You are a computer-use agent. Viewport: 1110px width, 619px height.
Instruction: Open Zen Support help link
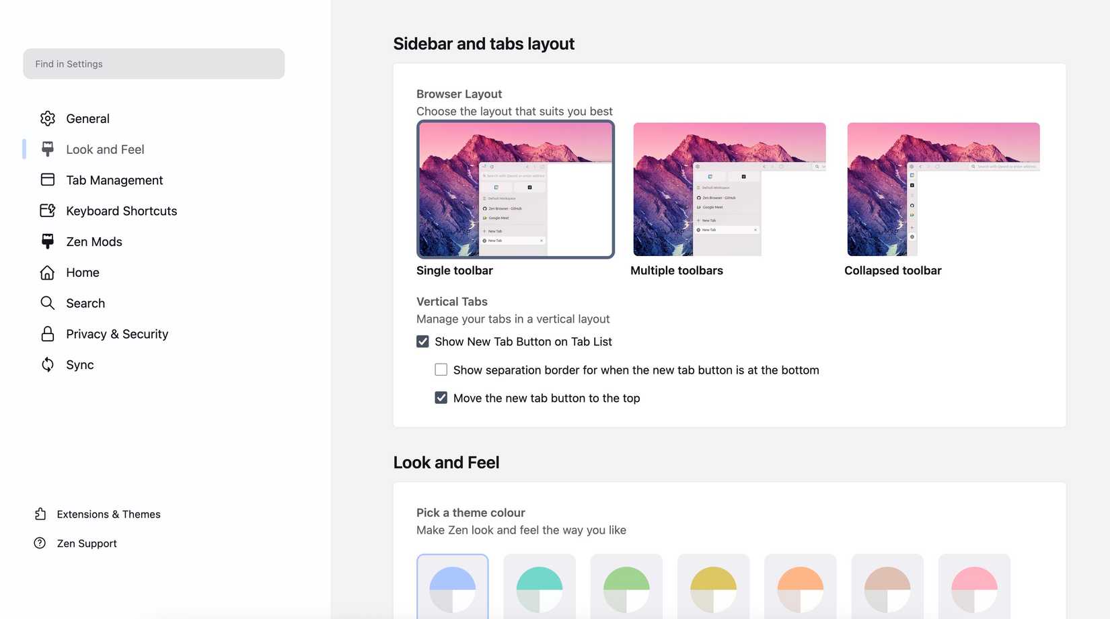[87, 544]
